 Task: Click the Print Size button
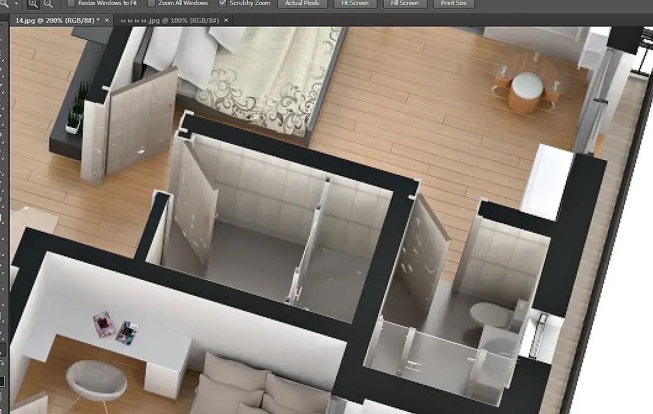tap(453, 3)
